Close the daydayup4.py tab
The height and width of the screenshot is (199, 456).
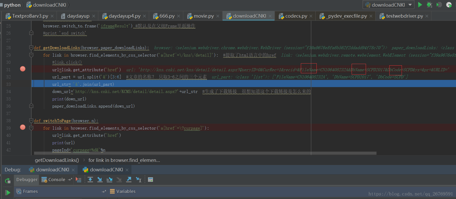tap(144, 16)
